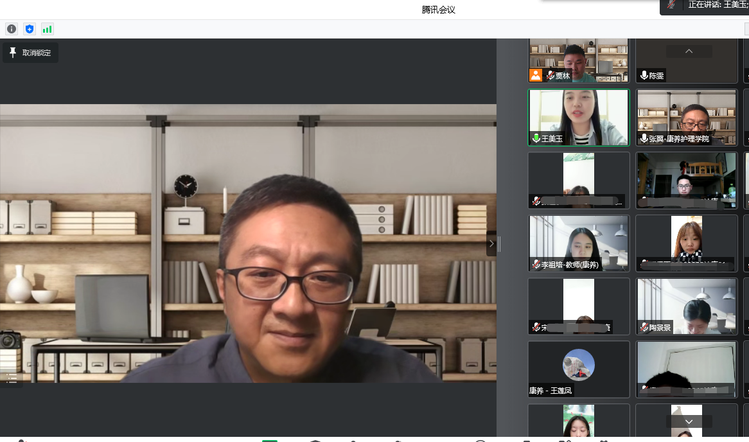
Task: Click the list icon at bottom-left of main video
Action: pos(12,378)
